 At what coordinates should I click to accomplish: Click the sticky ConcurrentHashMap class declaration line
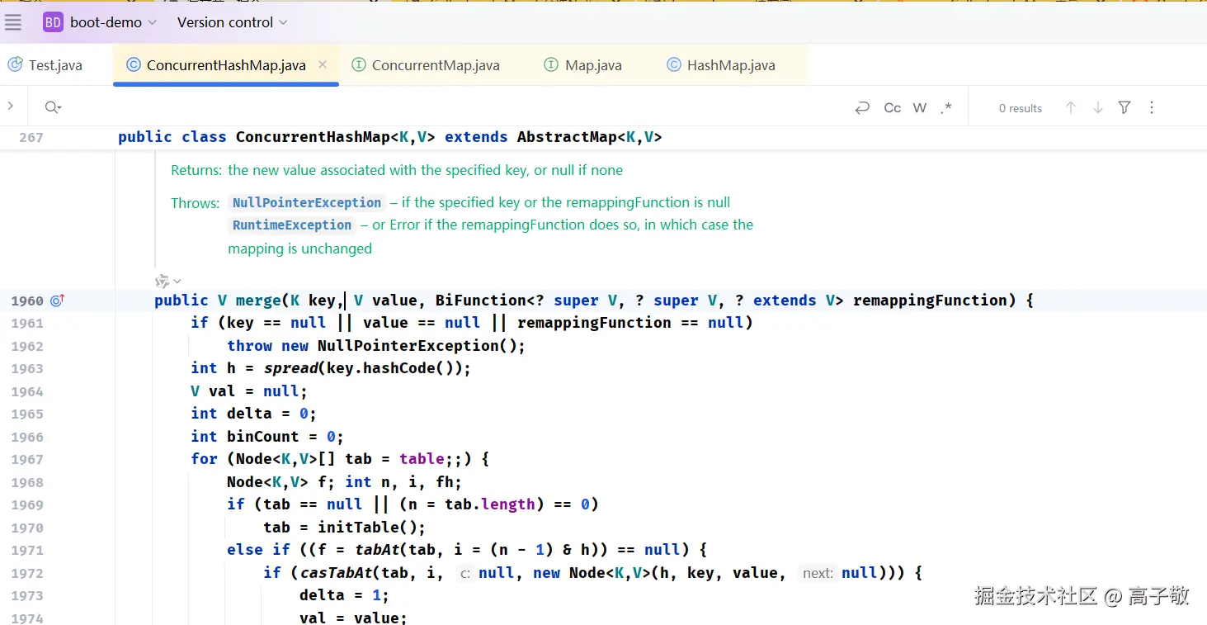tap(389, 137)
